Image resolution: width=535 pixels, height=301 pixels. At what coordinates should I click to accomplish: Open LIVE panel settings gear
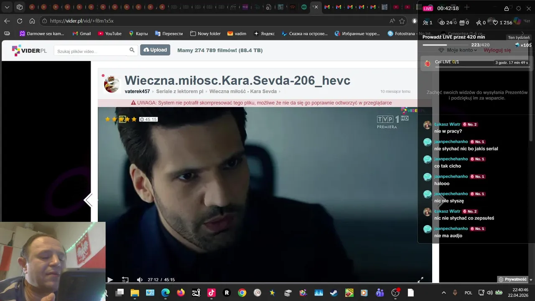pos(519,8)
